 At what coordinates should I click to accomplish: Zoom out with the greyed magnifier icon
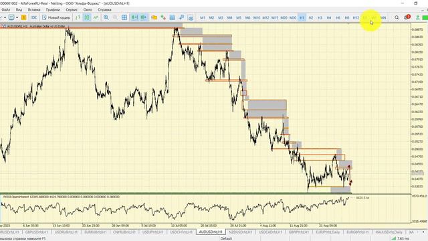pos(115,17)
